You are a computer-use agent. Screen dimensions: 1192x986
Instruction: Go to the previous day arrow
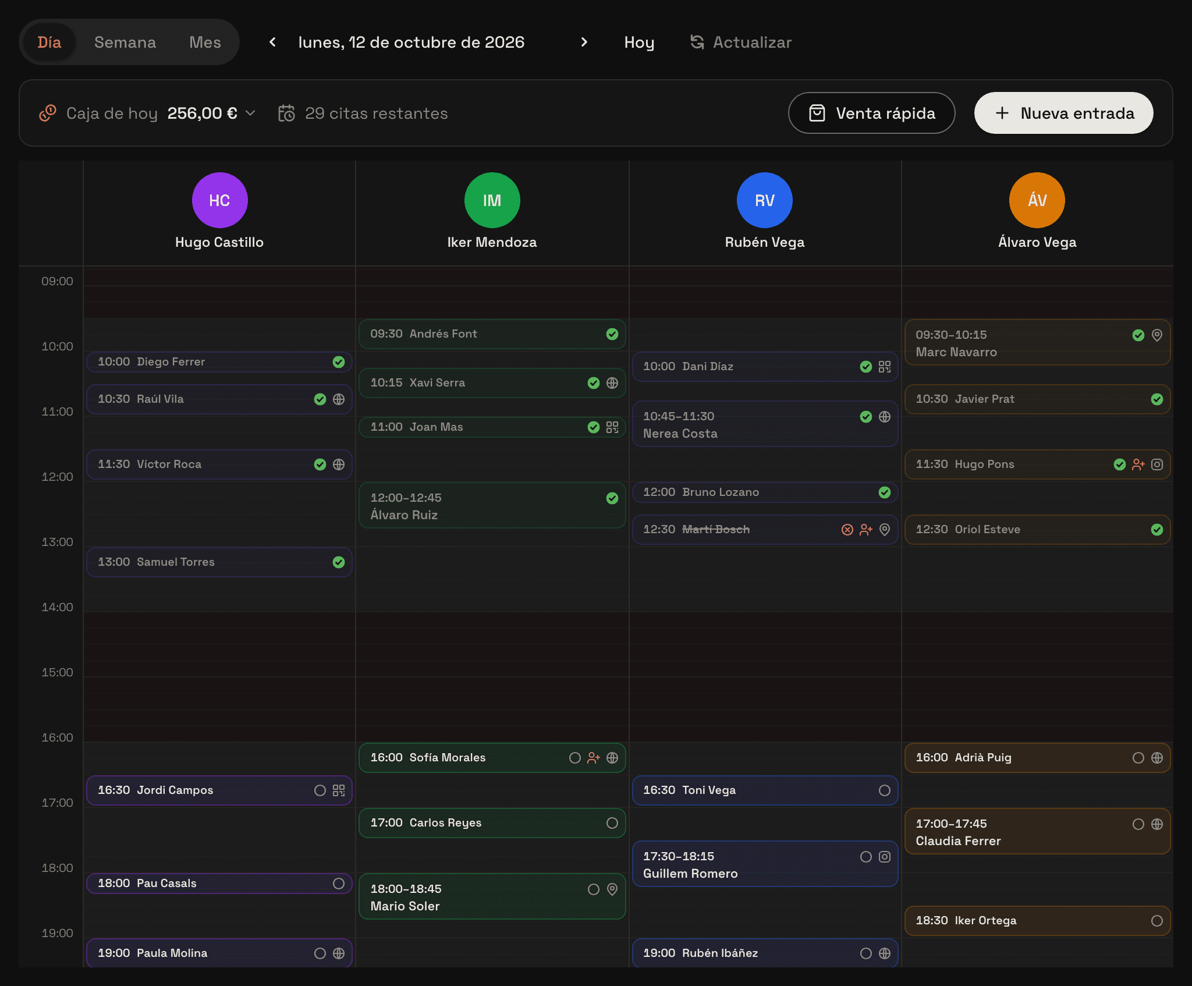click(x=272, y=42)
